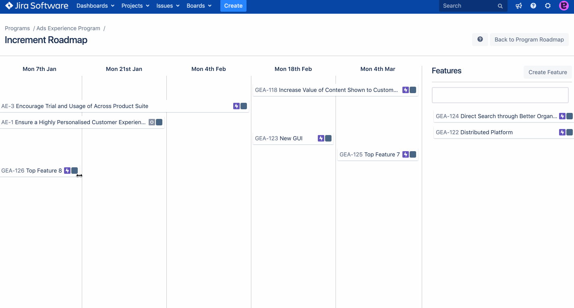Click the Distributed Platform feature title
Screen dimensions: 574x308
[487, 132]
